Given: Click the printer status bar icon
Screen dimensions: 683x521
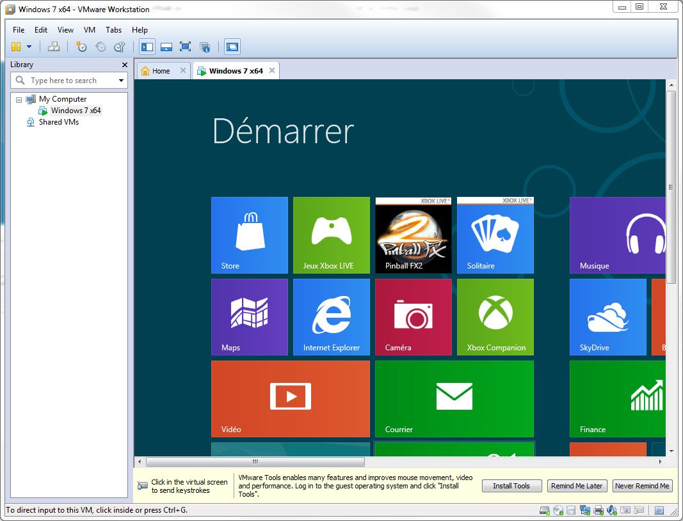Looking at the screenshot, I should click(x=599, y=510).
